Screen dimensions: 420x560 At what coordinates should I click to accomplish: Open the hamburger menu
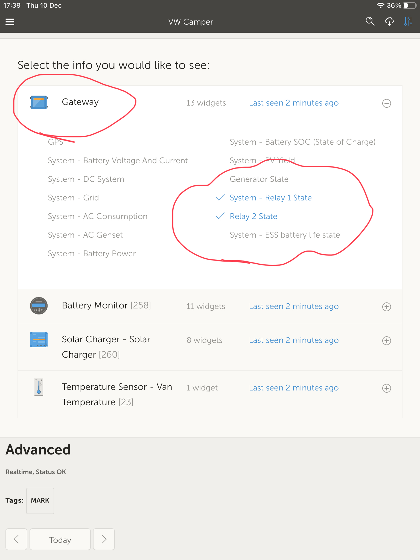click(x=10, y=22)
